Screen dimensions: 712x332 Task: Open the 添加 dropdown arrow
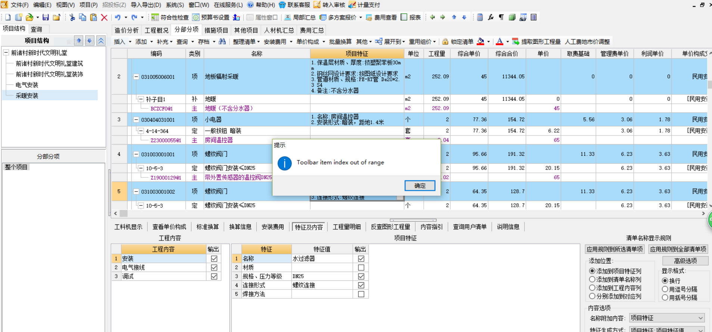pos(152,42)
